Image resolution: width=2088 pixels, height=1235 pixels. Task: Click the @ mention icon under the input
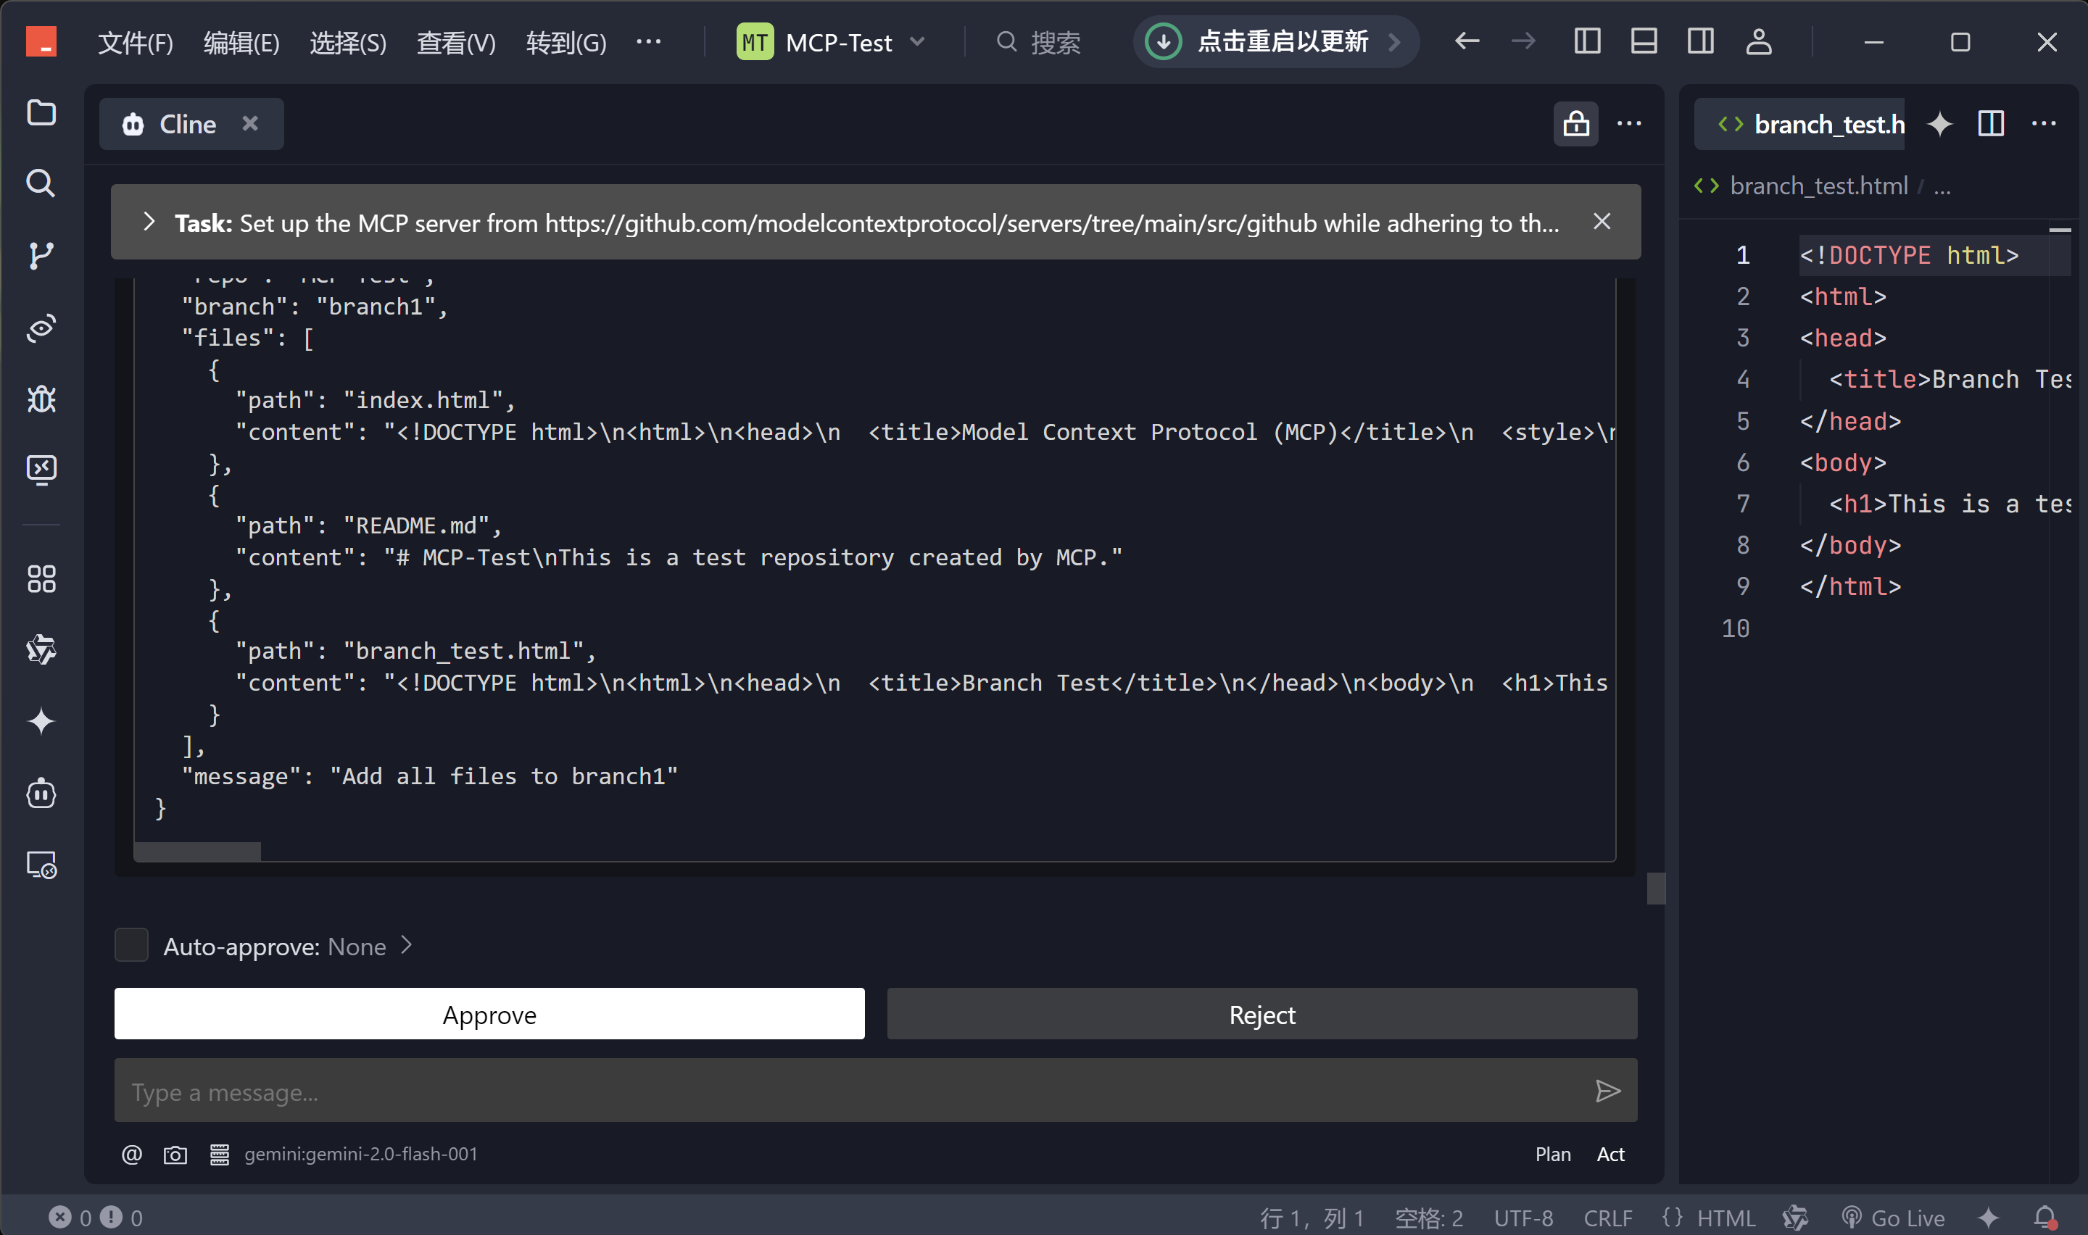131,1155
